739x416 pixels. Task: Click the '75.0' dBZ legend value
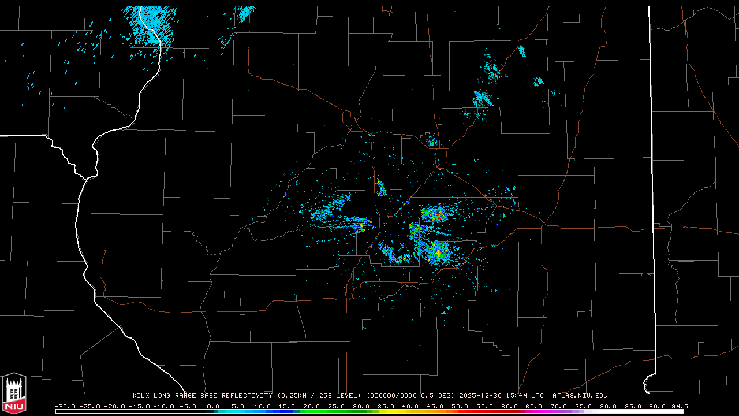[x=585, y=406]
